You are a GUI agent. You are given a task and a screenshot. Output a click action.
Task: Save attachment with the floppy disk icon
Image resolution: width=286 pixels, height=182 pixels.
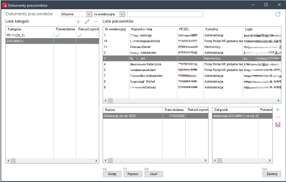(278, 125)
